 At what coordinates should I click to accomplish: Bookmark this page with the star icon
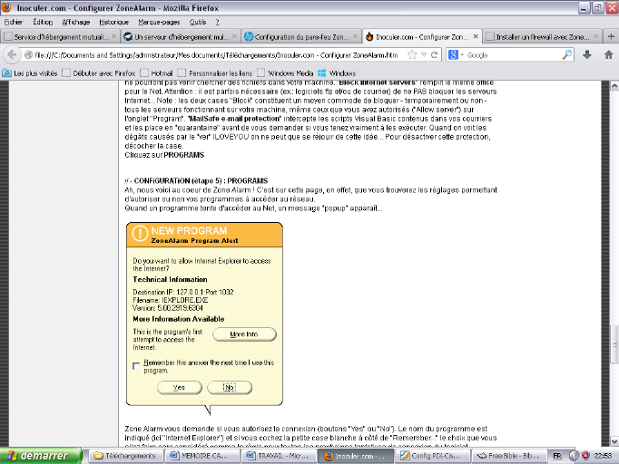click(x=412, y=54)
